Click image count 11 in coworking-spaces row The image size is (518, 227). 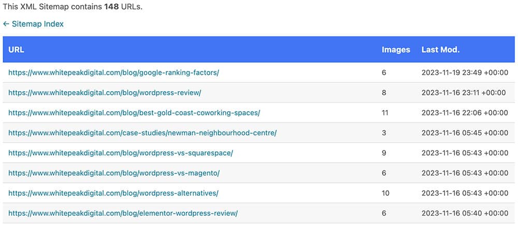pos(385,113)
